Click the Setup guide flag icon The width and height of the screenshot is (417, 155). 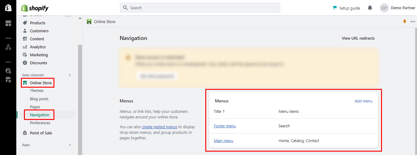(x=335, y=8)
